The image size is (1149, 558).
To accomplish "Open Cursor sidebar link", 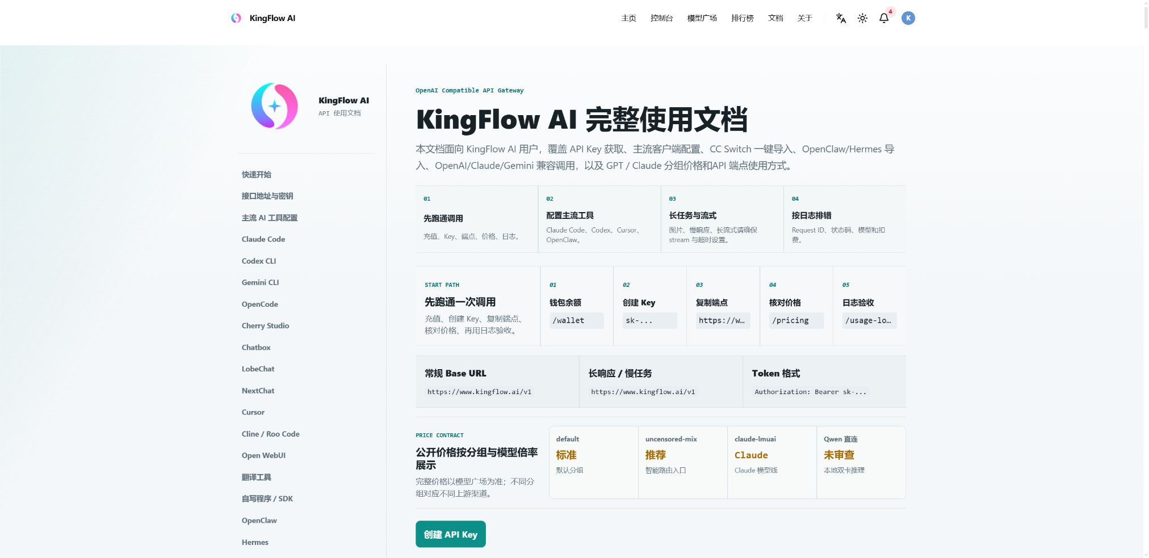I will click(x=253, y=412).
